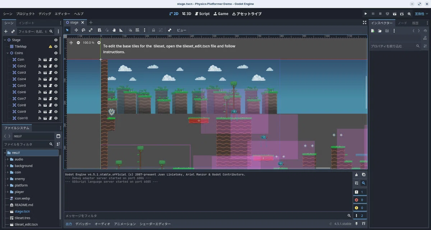The image size is (431, 230).
Task: Open the アセットライブ asset library
Action: point(247,14)
